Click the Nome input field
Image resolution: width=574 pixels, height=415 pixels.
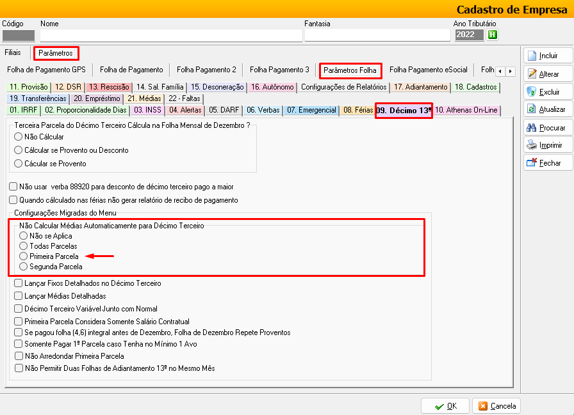171,36
